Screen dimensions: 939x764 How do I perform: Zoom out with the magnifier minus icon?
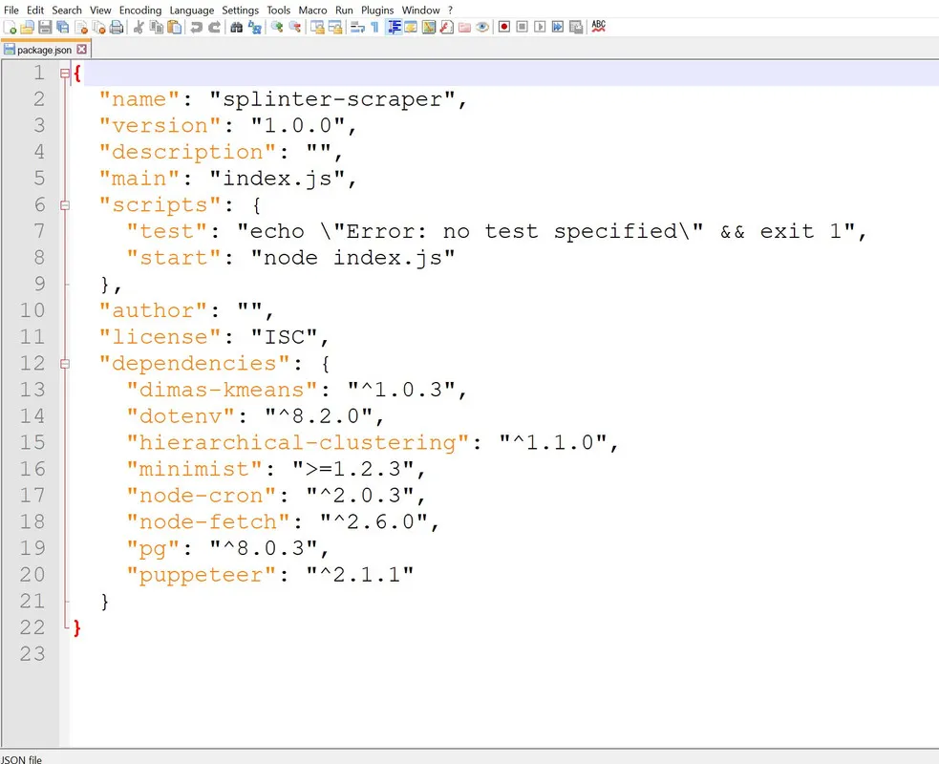pos(294,27)
